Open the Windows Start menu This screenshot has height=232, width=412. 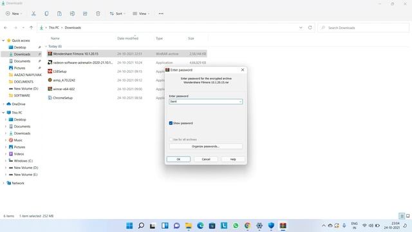tap(129, 226)
